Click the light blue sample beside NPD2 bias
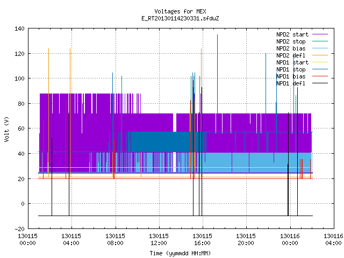Image resolution: width=344 pixels, height=258 pixels. (x=320, y=48)
